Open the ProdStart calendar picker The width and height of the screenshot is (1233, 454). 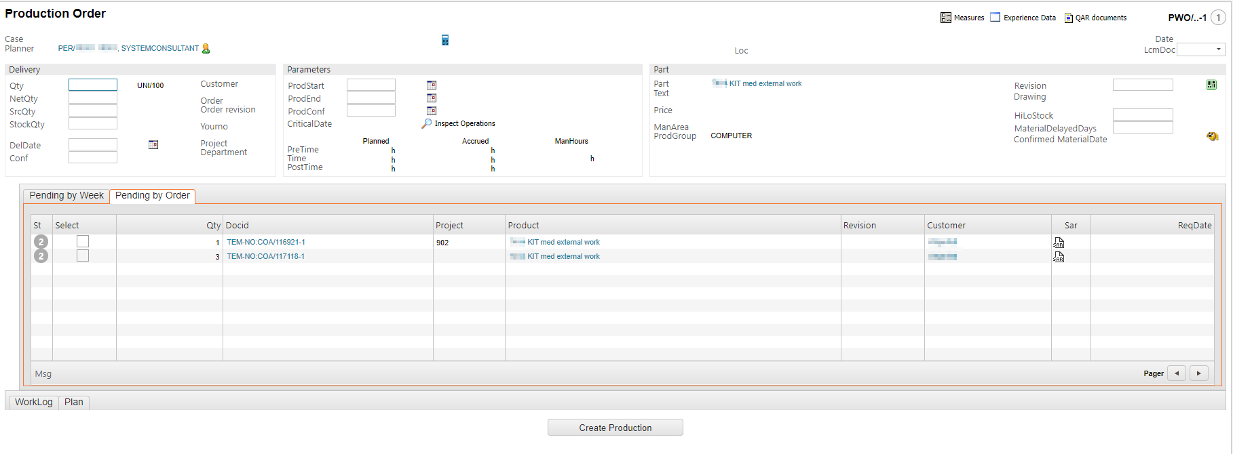click(432, 85)
